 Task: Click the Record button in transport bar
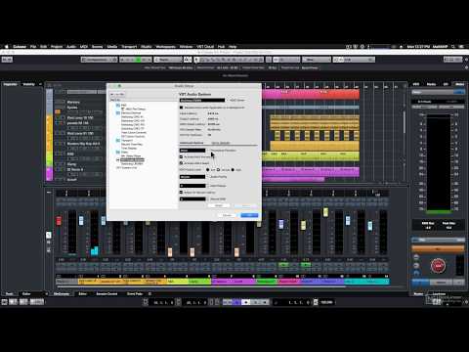point(265,302)
